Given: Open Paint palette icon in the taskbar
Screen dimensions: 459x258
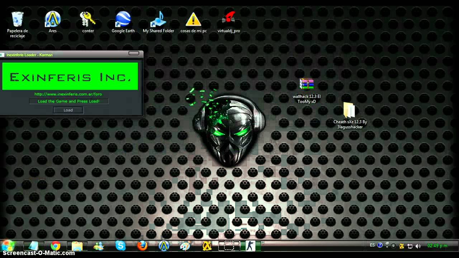Looking at the screenshot, I should click(185, 246).
